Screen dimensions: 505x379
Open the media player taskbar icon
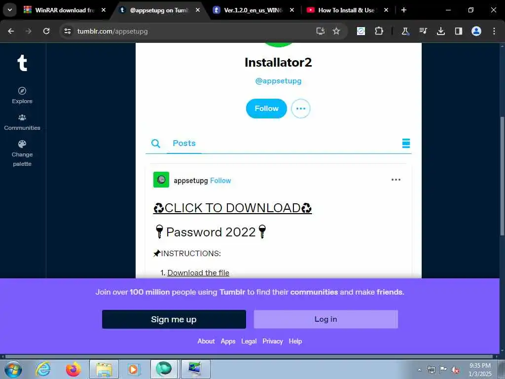134,369
